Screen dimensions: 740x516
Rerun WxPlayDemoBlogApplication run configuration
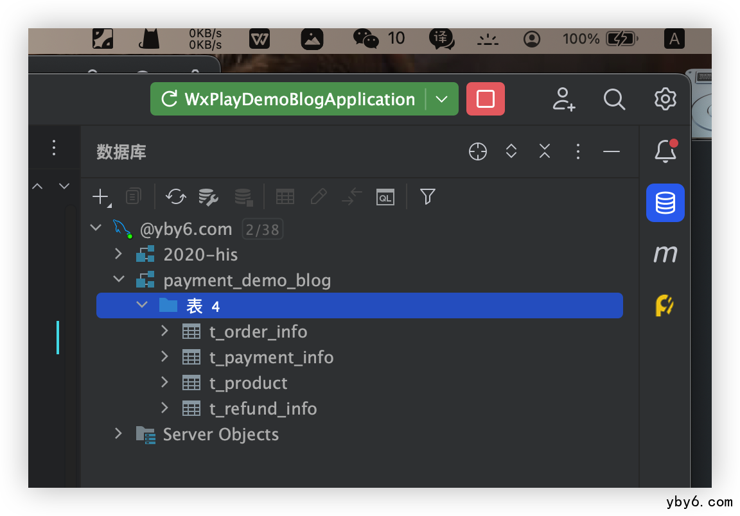(170, 99)
